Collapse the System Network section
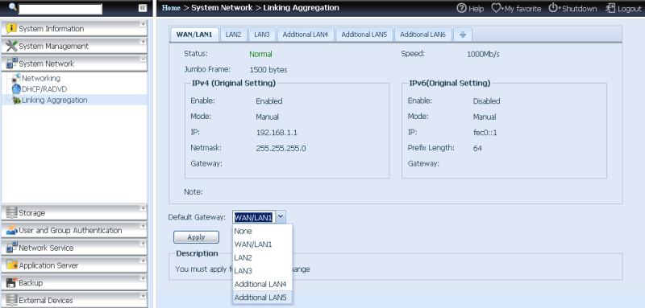645x308 pixels. point(143,60)
